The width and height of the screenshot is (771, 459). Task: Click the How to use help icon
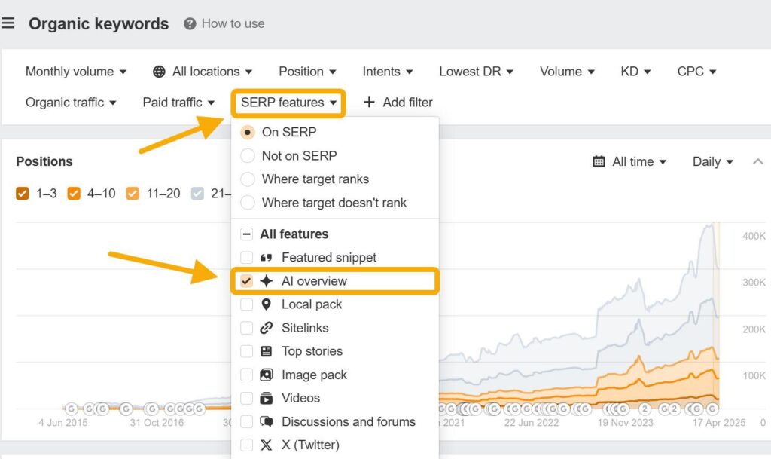(190, 24)
